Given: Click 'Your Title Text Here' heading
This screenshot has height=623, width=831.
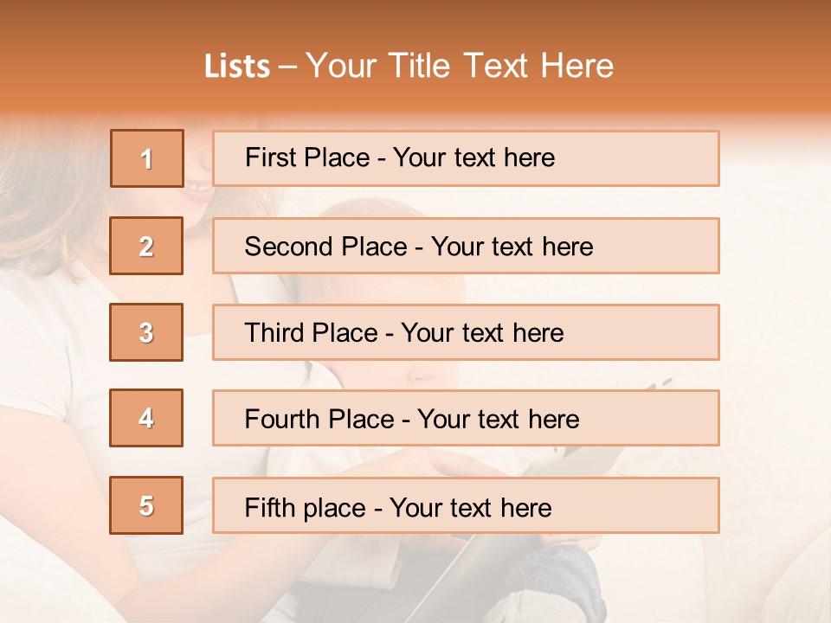Looking at the screenshot, I should point(460,67).
